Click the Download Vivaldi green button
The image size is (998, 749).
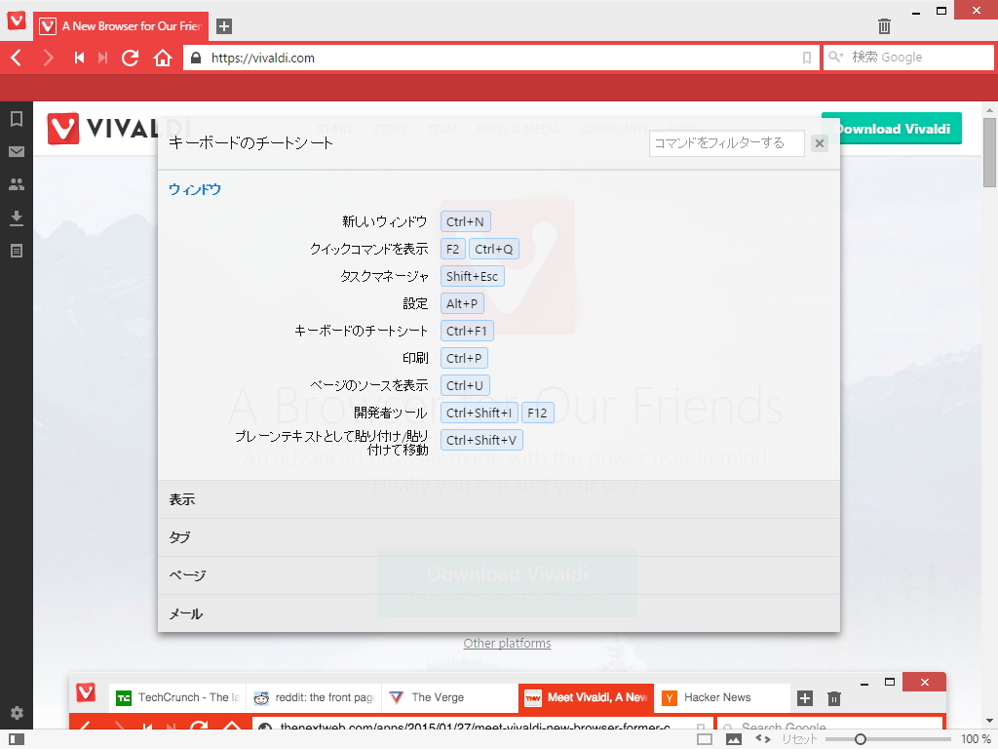pos(892,129)
